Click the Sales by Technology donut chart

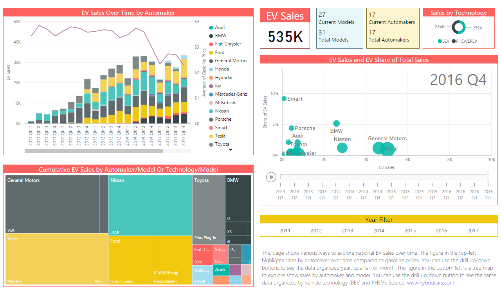pyautogui.click(x=458, y=27)
